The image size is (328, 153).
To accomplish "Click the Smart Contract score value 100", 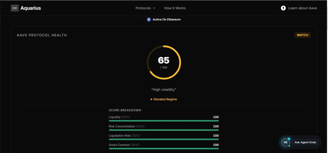I will click(216, 145).
